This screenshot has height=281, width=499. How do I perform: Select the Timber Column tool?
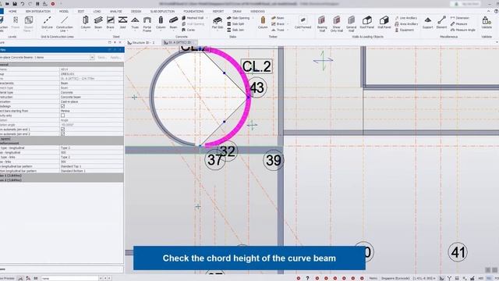click(x=263, y=23)
